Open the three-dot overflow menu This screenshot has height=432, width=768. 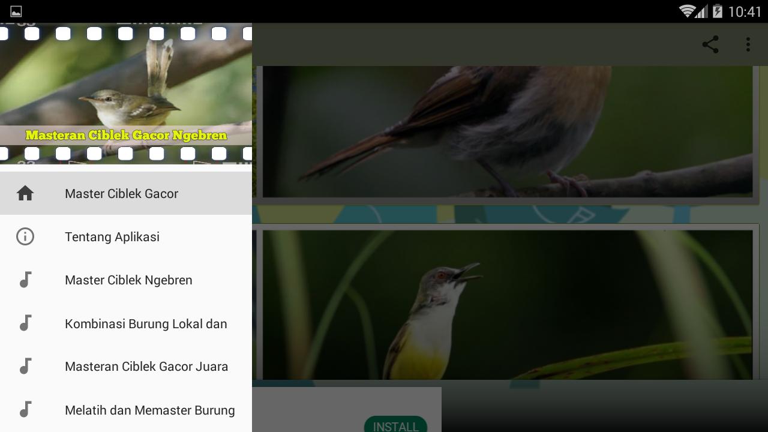click(x=748, y=44)
